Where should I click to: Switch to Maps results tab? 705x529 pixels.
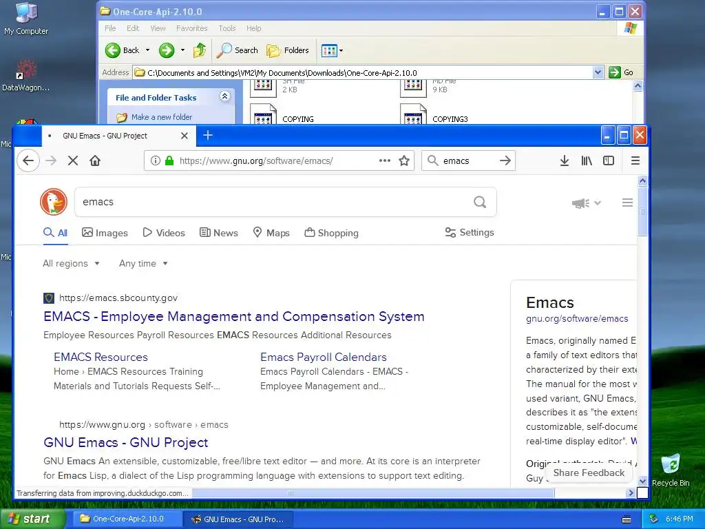pos(271,233)
